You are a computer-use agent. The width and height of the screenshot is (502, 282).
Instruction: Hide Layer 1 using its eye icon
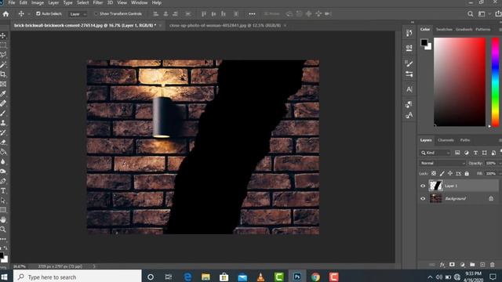point(423,186)
